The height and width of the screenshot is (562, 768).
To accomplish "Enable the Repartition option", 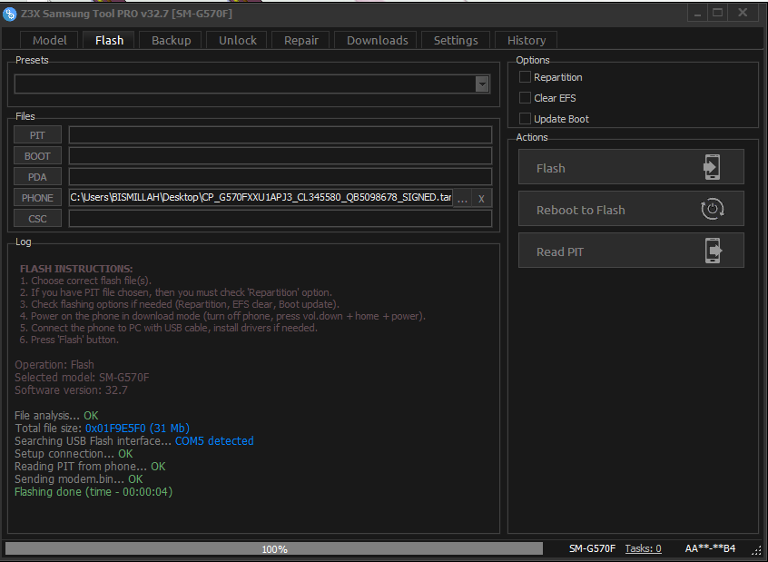I will click(525, 77).
